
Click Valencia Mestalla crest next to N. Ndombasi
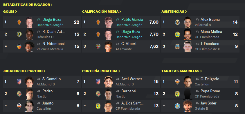[19, 46]
